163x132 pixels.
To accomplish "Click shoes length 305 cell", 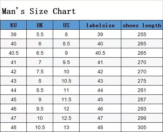I will (x=142, y=127).
